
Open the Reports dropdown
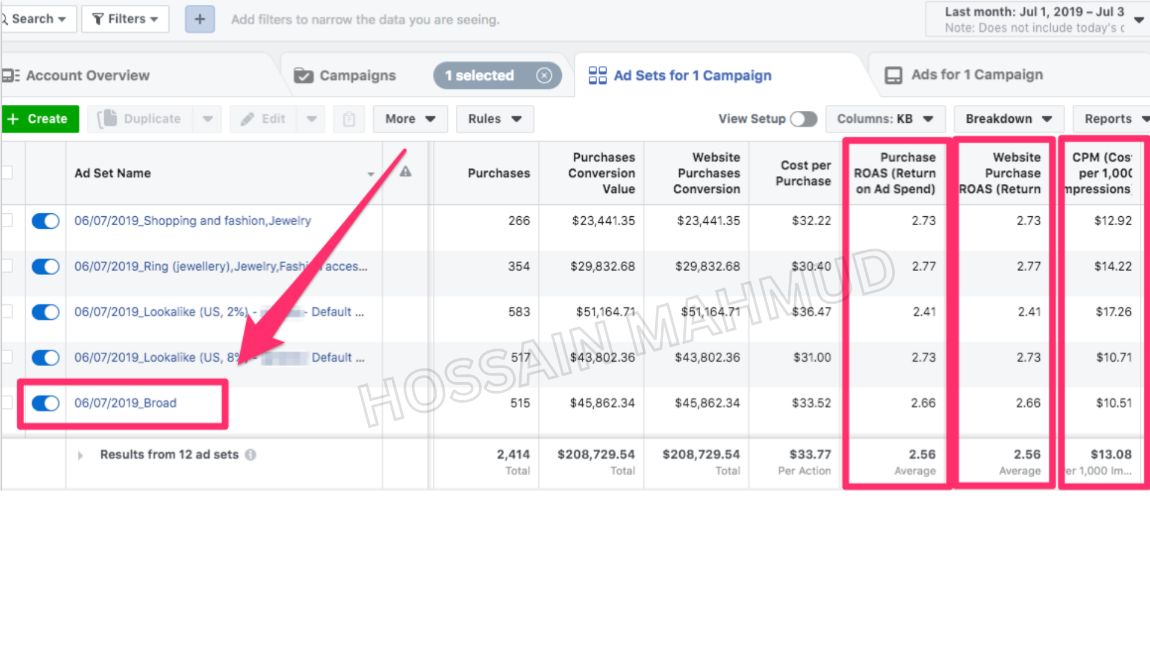coord(1112,119)
